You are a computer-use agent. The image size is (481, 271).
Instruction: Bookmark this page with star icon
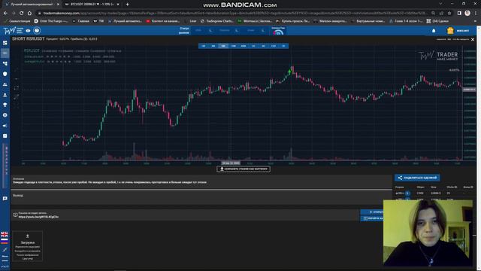click(449, 14)
